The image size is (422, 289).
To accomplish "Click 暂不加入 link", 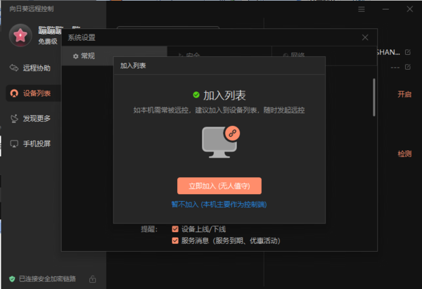I will 219,205.
